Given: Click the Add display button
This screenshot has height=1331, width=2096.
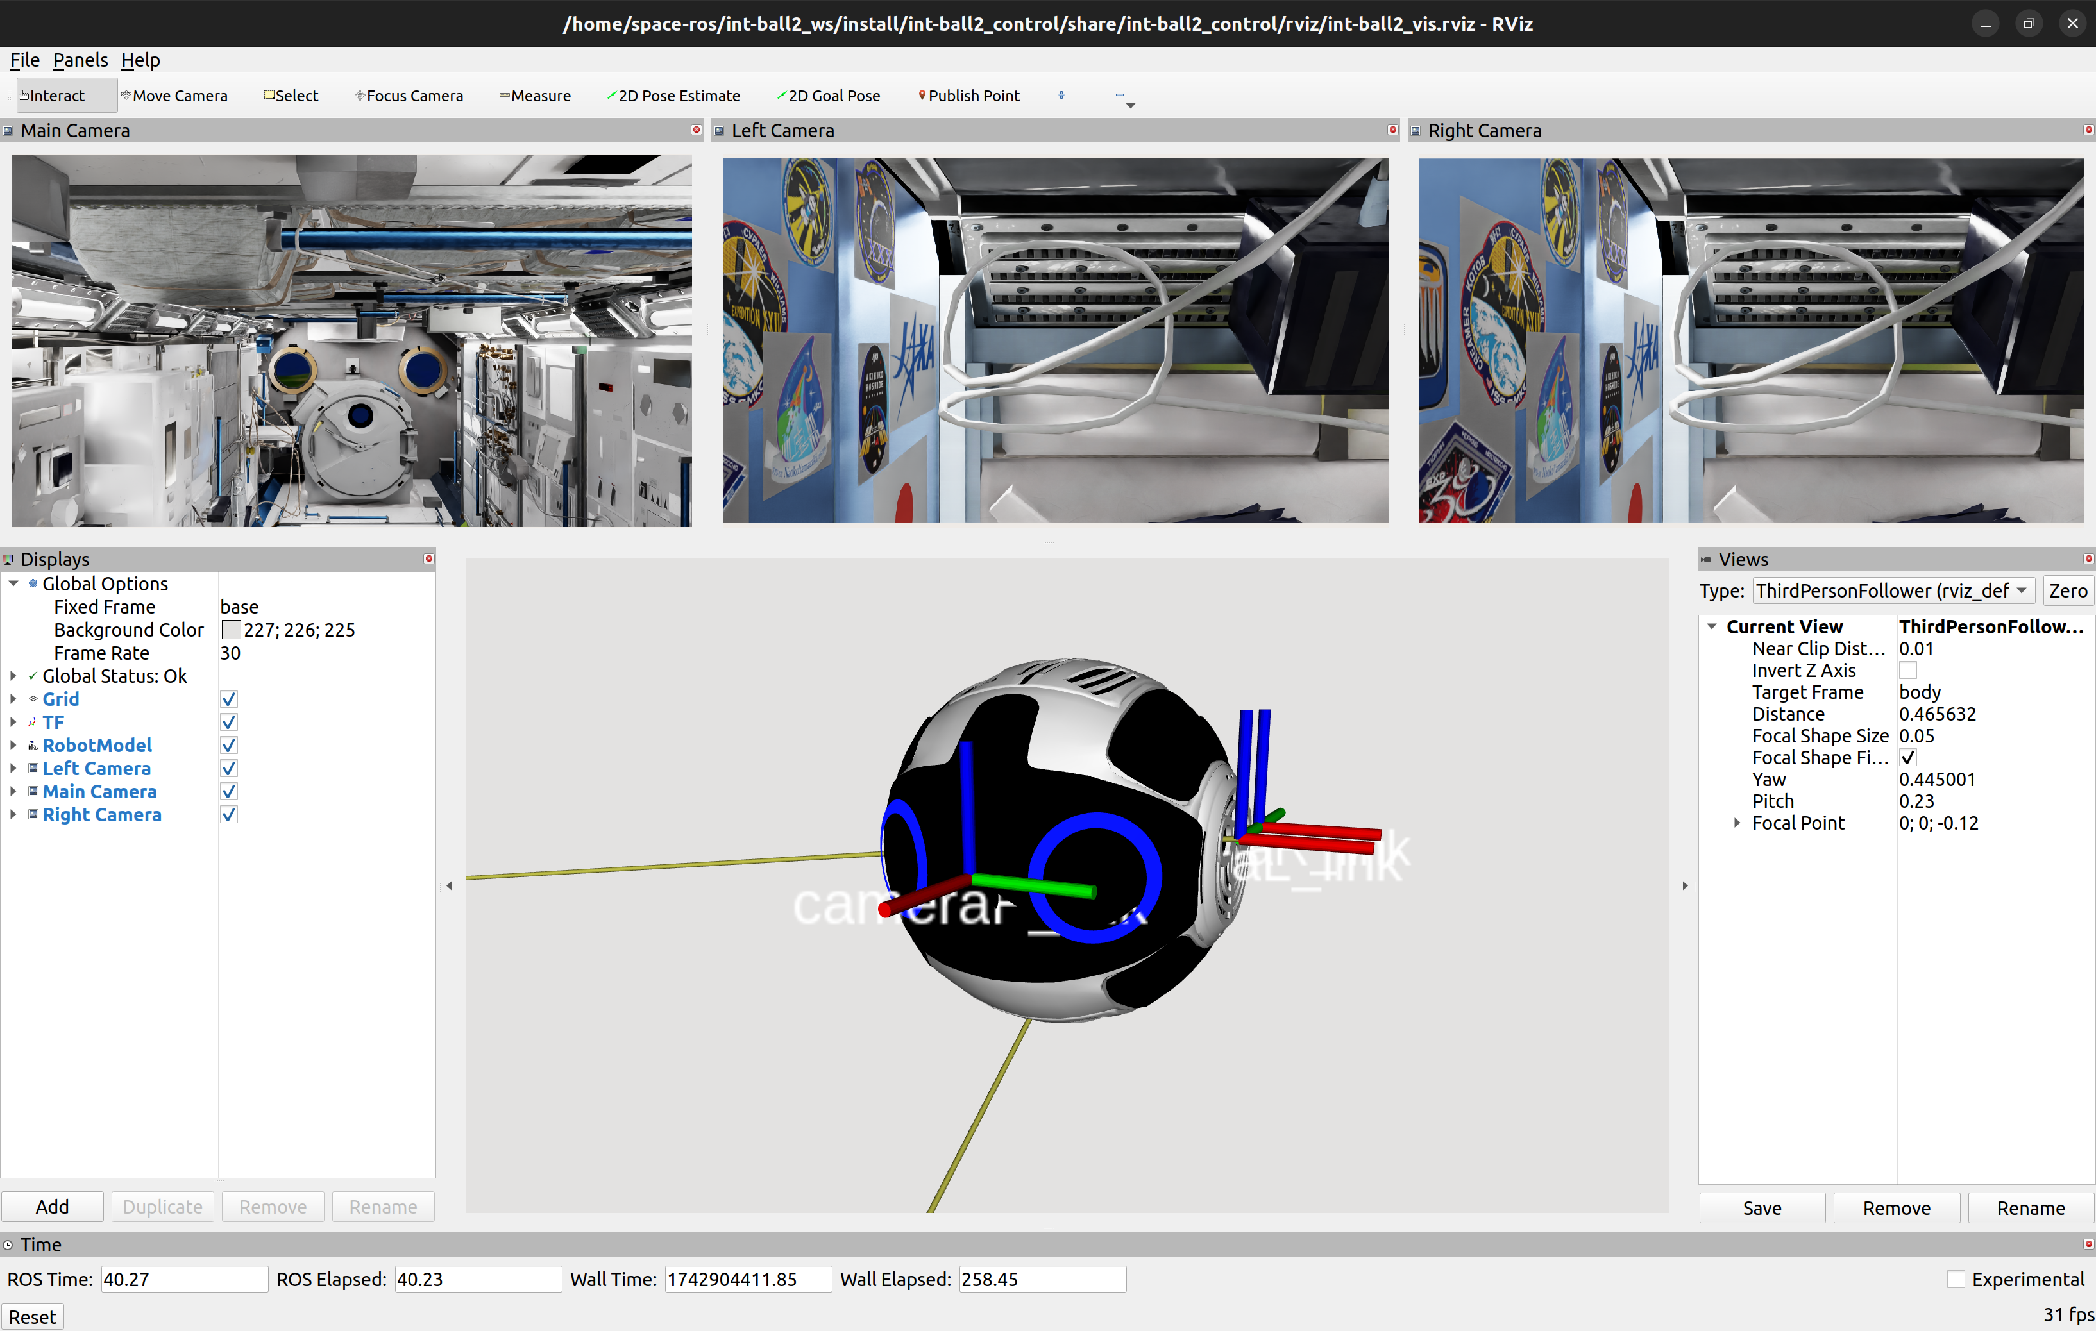Looking at the screenshot, I should point(52,1207).
